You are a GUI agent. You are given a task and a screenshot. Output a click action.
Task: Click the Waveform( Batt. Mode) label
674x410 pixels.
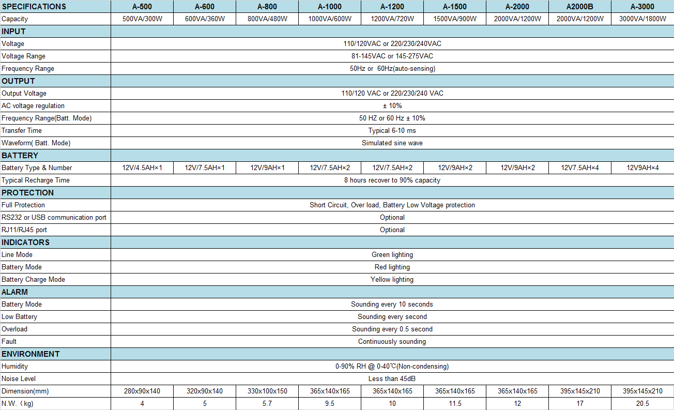coord(36,143)
